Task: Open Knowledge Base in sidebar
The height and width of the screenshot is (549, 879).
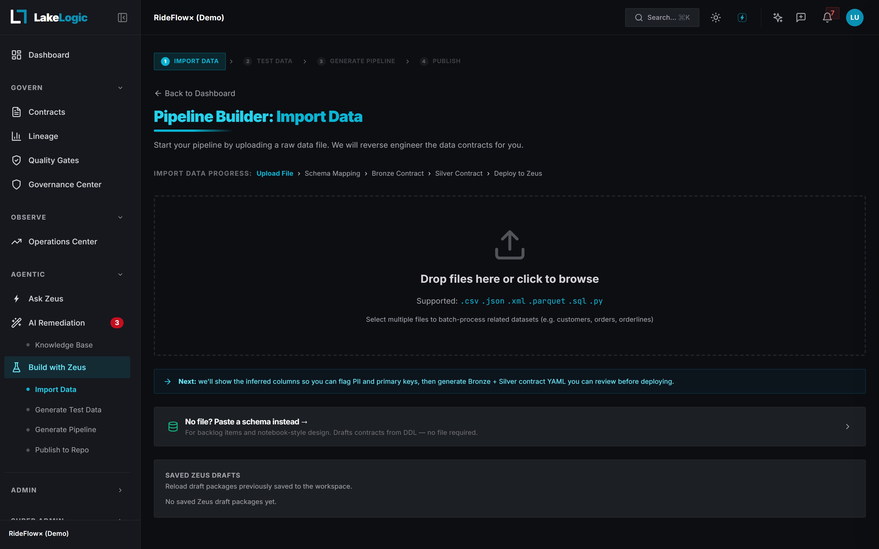Action: point(63,345)
